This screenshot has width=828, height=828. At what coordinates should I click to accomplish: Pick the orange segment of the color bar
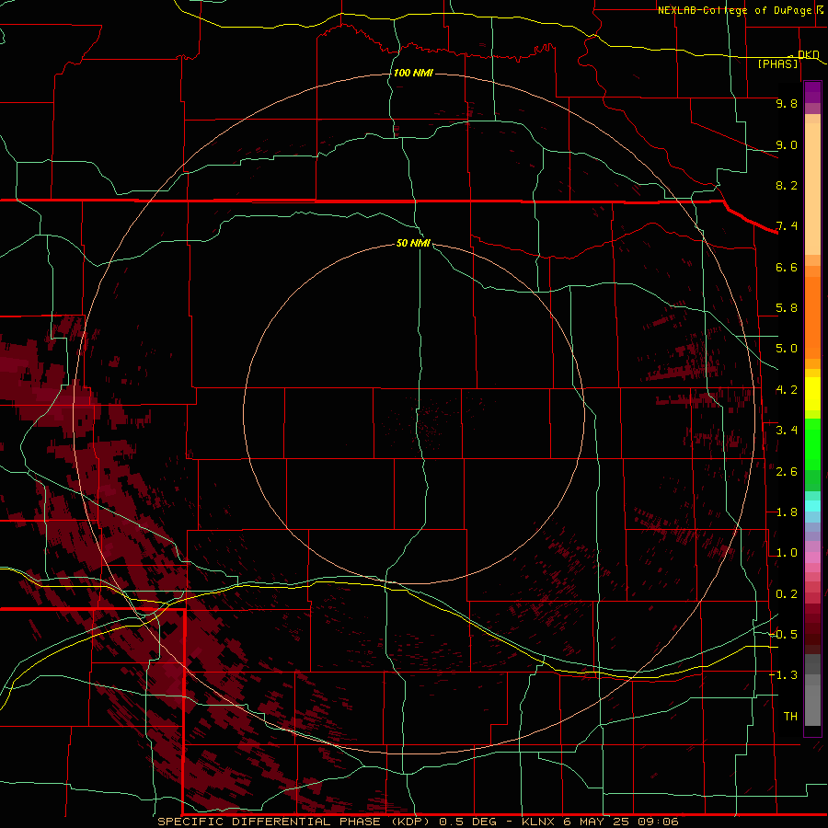[812, 316]
